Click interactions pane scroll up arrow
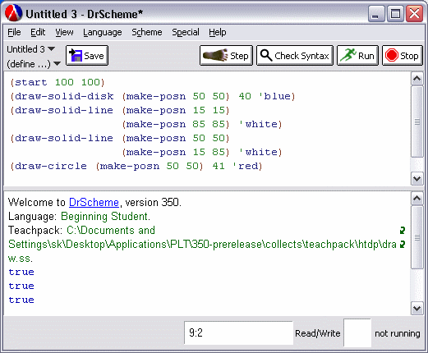This screenshot has width=428, height=353. click(416, 199)
